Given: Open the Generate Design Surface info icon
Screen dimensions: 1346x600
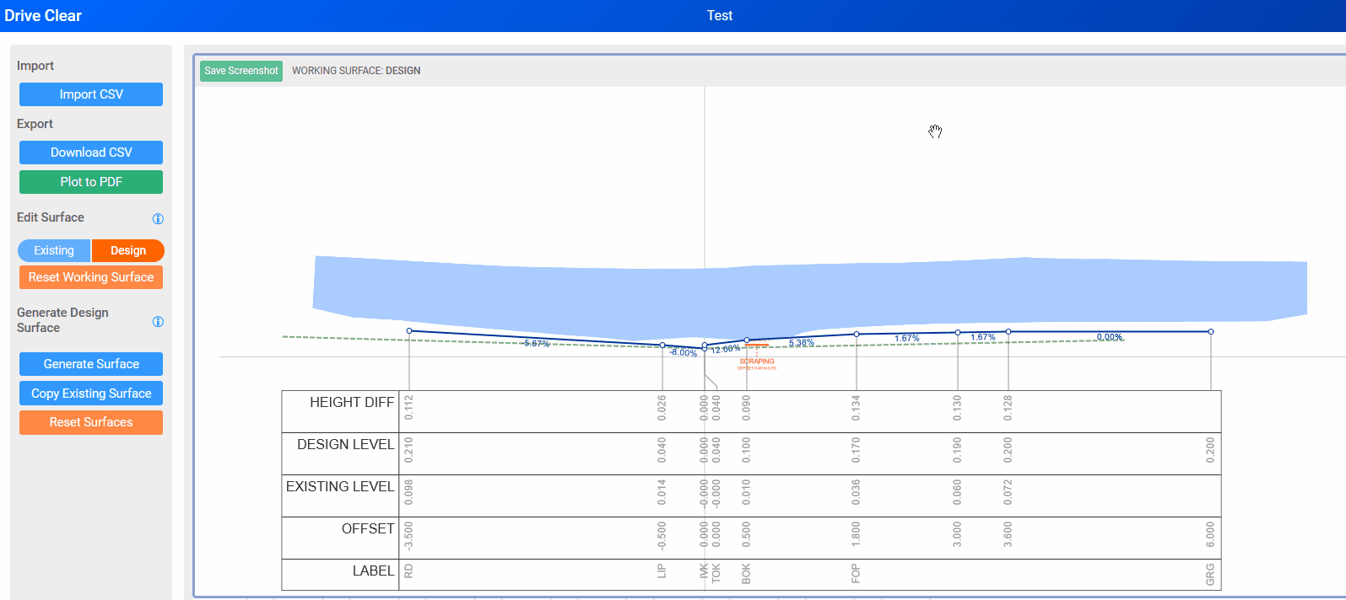Looking at the screenshot, I should pos(158,321).
